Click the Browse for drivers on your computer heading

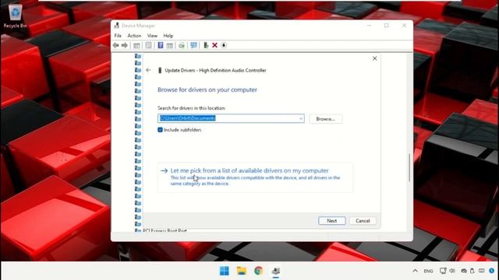(x=207, y=90)
